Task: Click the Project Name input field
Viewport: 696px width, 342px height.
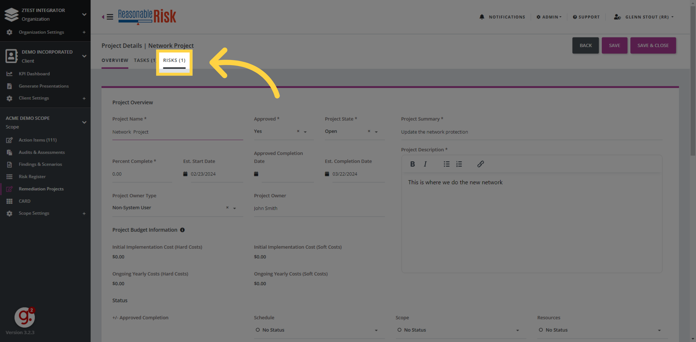Action: (x=177, y=132)
